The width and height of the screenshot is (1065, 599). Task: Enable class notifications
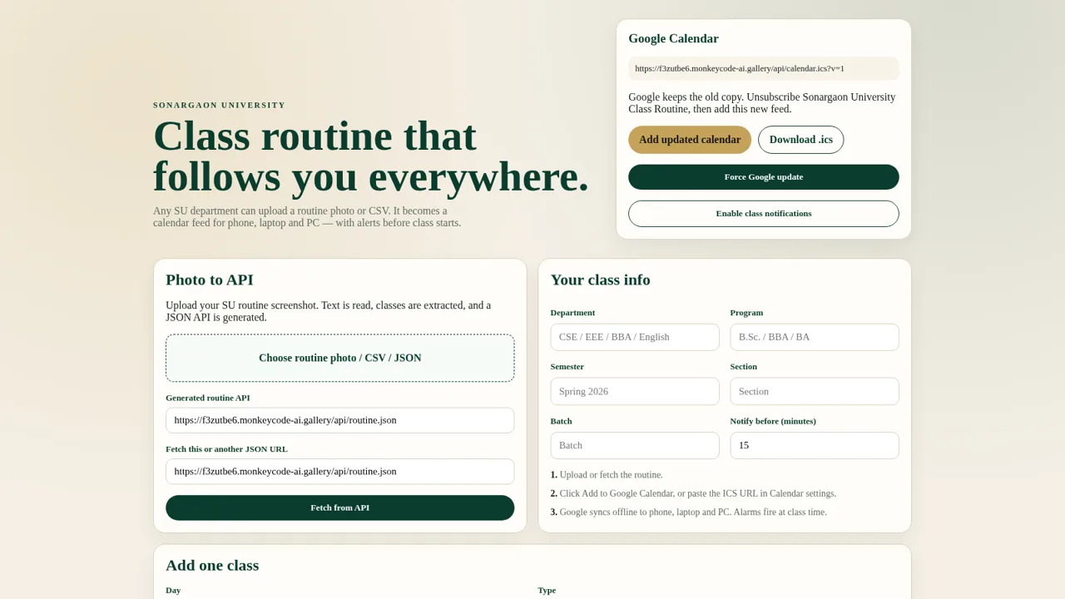[764, 214]
